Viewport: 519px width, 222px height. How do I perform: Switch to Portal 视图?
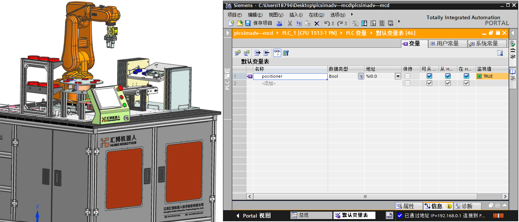click(253, 215)
